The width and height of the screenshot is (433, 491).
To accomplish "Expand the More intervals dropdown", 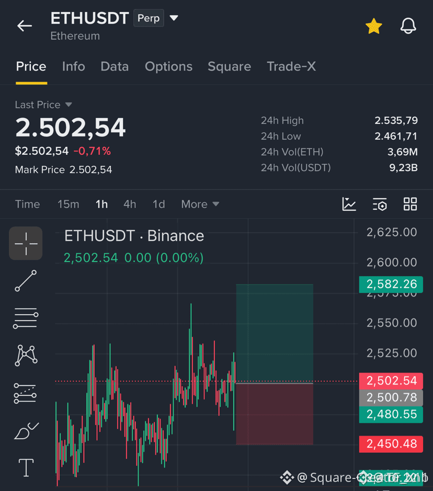I will pyautogui.click(x=200, y=204).
